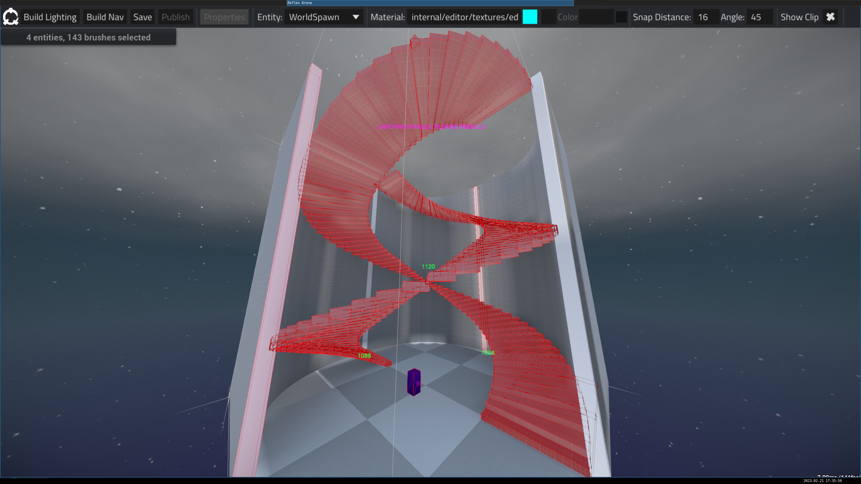The height and width of the screenshot is (484, 861).
Task: Click the 1120 height marker label
Action: [x=428, y=267]
